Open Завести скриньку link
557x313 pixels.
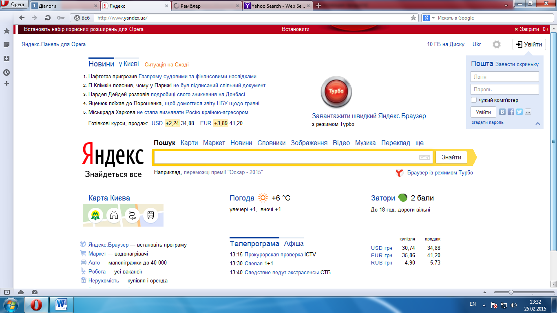coord(517,64)
